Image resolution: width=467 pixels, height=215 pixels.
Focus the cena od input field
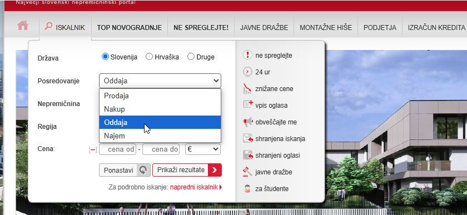point(118,149)
